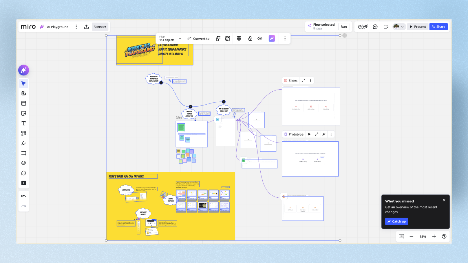Click Catch up in the notification

(x=396, y=221)
